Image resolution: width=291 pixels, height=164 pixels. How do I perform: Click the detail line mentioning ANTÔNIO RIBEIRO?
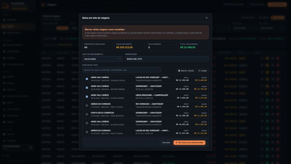tap(108, 89)
